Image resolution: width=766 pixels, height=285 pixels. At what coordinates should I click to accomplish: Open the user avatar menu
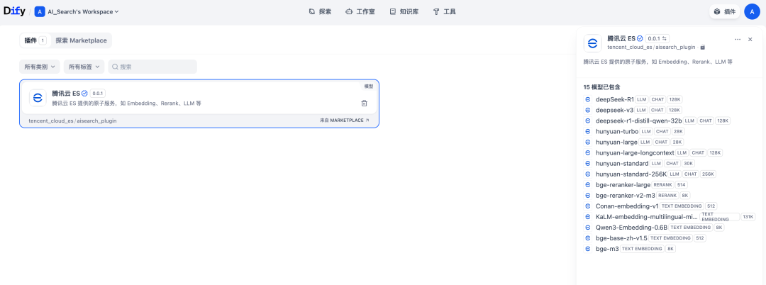(x=752, y=12)
